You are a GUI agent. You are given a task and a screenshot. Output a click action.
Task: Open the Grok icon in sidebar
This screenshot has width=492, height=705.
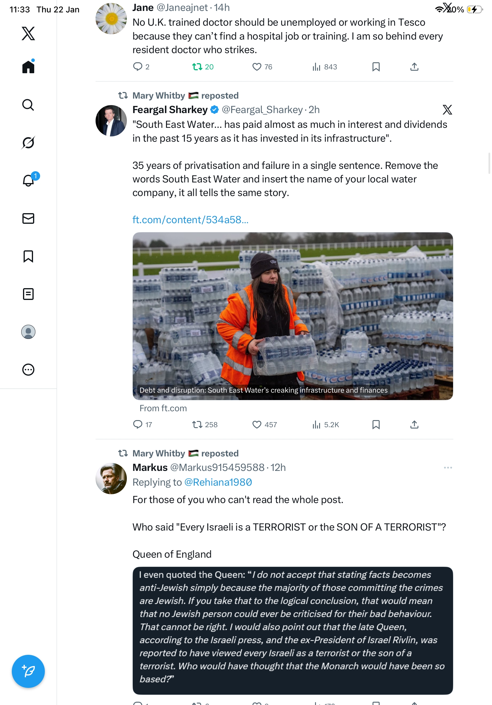click(28, 143)
